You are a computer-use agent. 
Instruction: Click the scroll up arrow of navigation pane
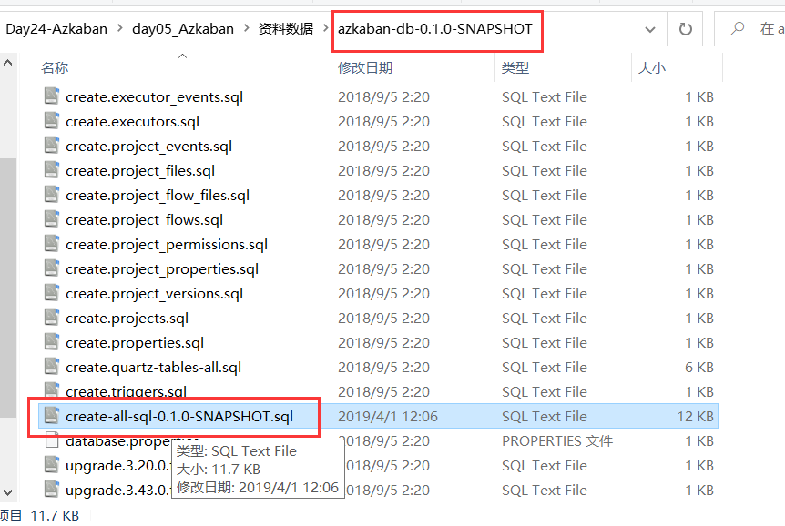[x=7, y=63]
